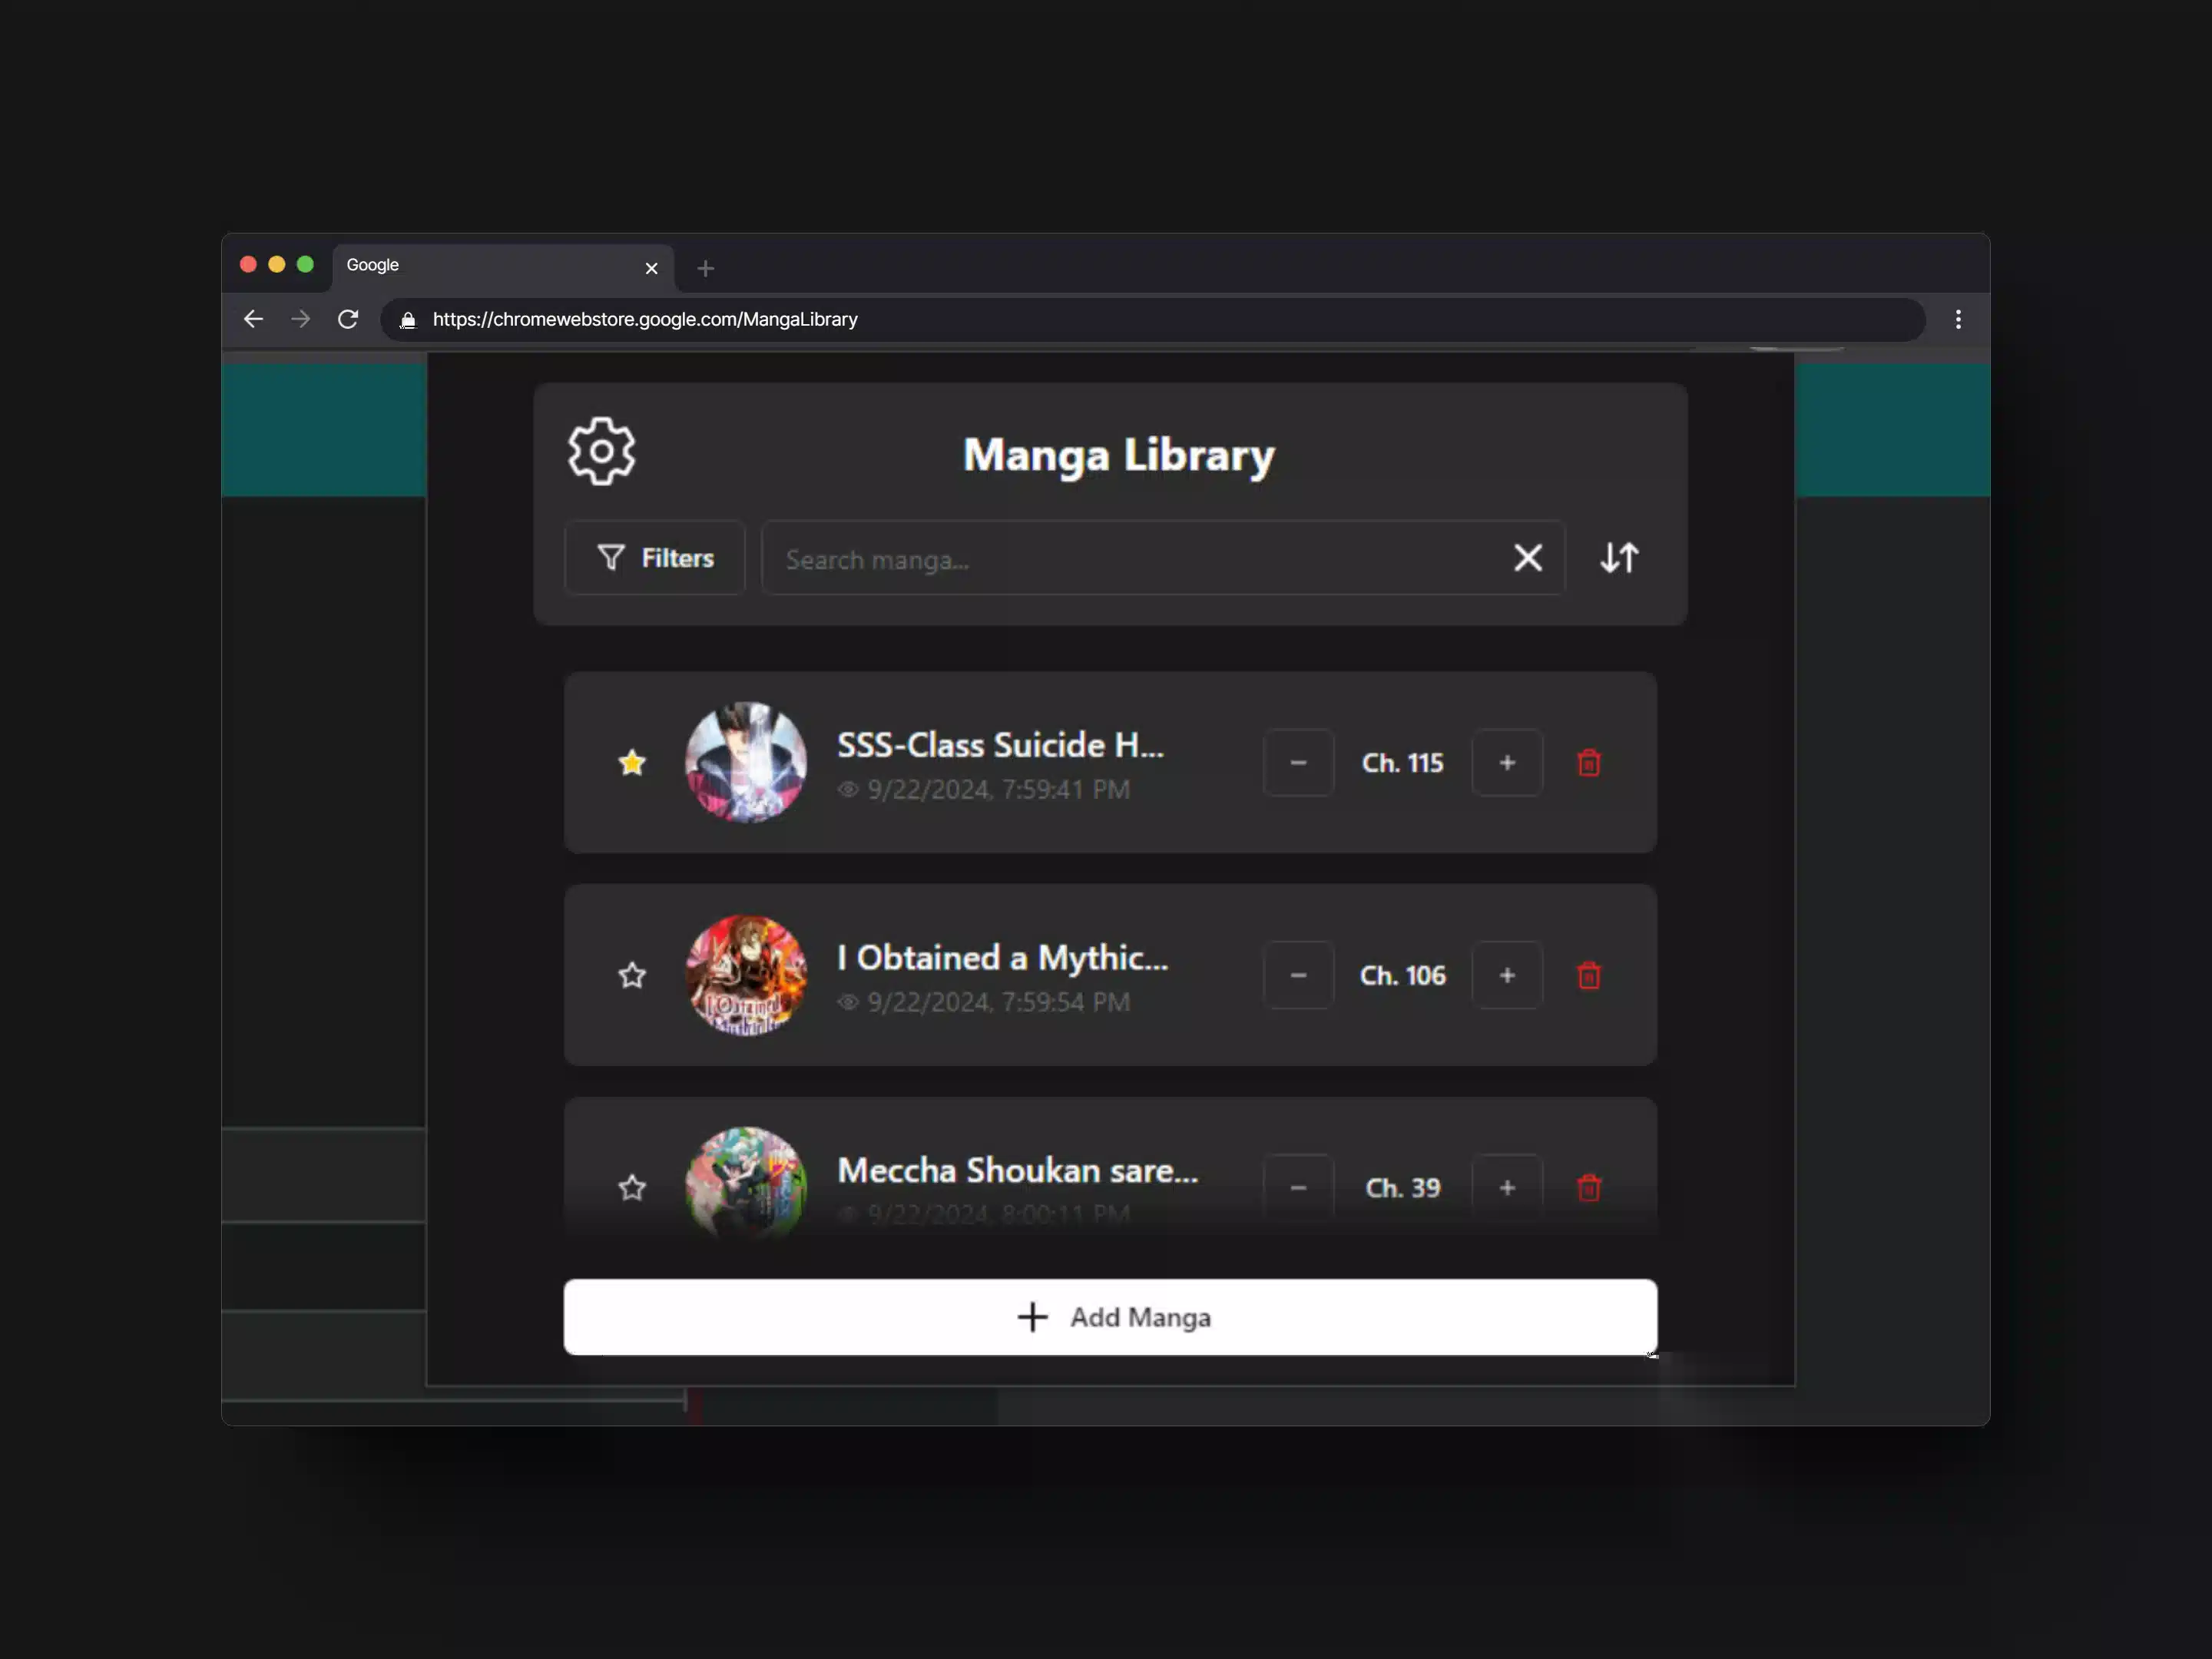This screenshot has width=2212, height=1659.
Task: Click the lock icon in the address bar
Action: 407,320
